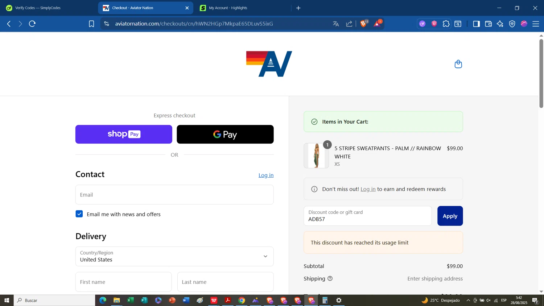
Task: Open Word from taskbar
Action: [x=186, y=300]
